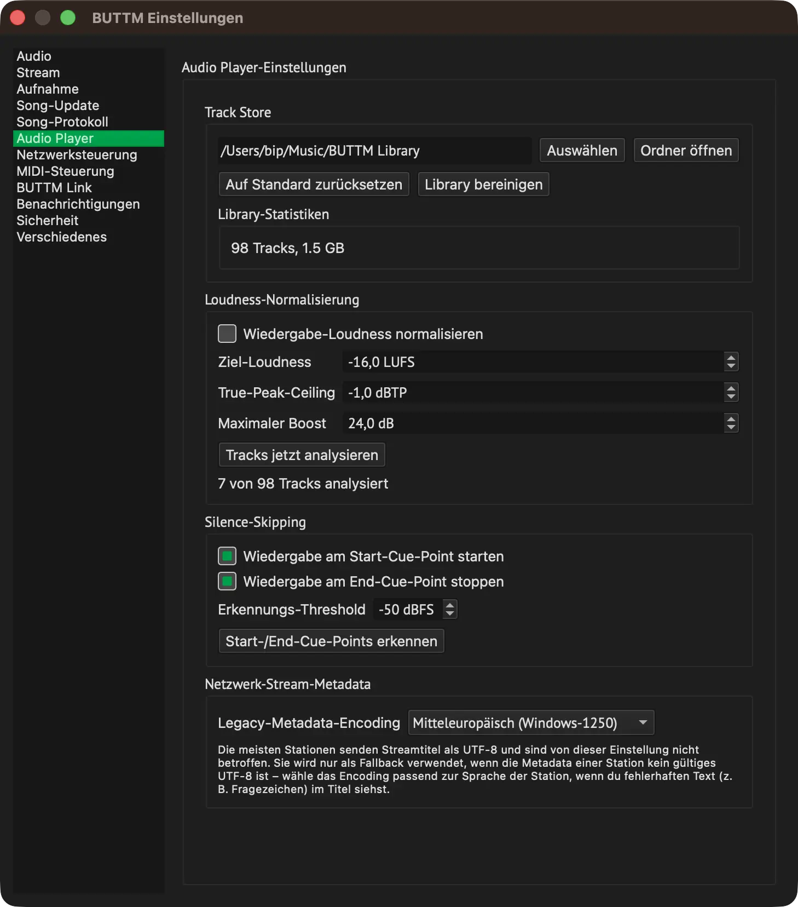Screen dimensions: 798x907
Task: Lower Erkennungs-Threshold using the down arrow
Action: click(x=449, y=614)
